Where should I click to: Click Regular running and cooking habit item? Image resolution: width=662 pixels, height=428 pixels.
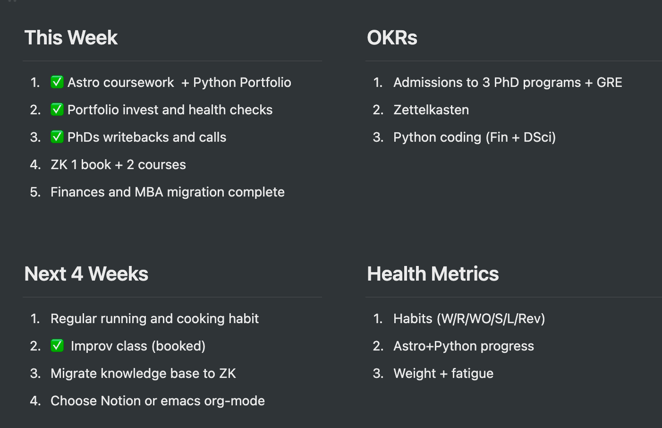point(154,318)
